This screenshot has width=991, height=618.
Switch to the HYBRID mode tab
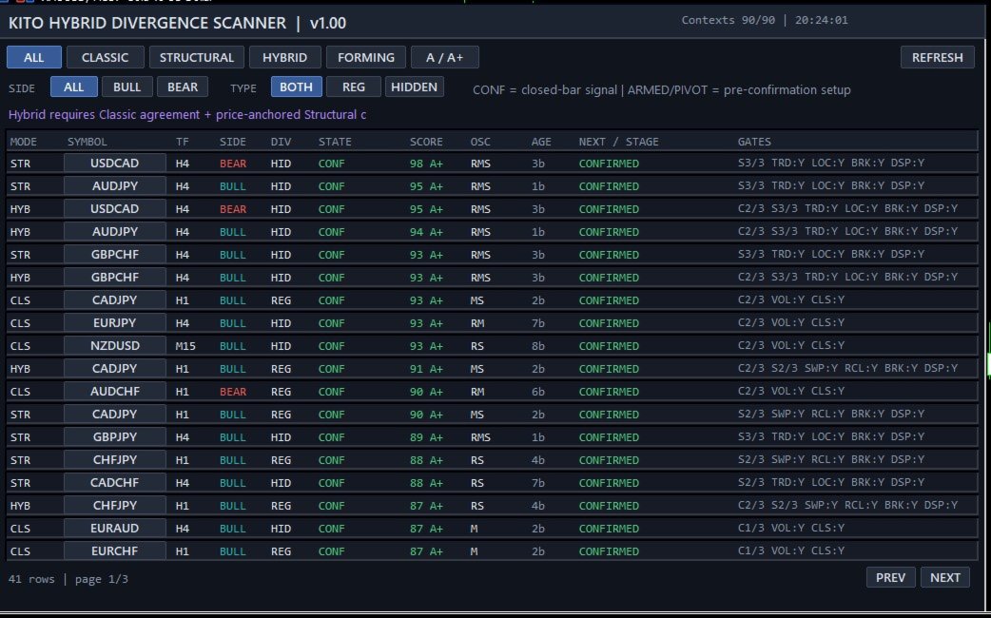click(x=285, y=57)
